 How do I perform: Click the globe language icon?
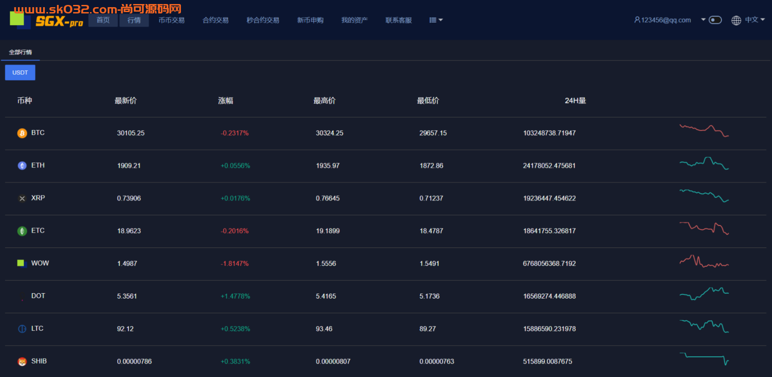coord(736,20)
